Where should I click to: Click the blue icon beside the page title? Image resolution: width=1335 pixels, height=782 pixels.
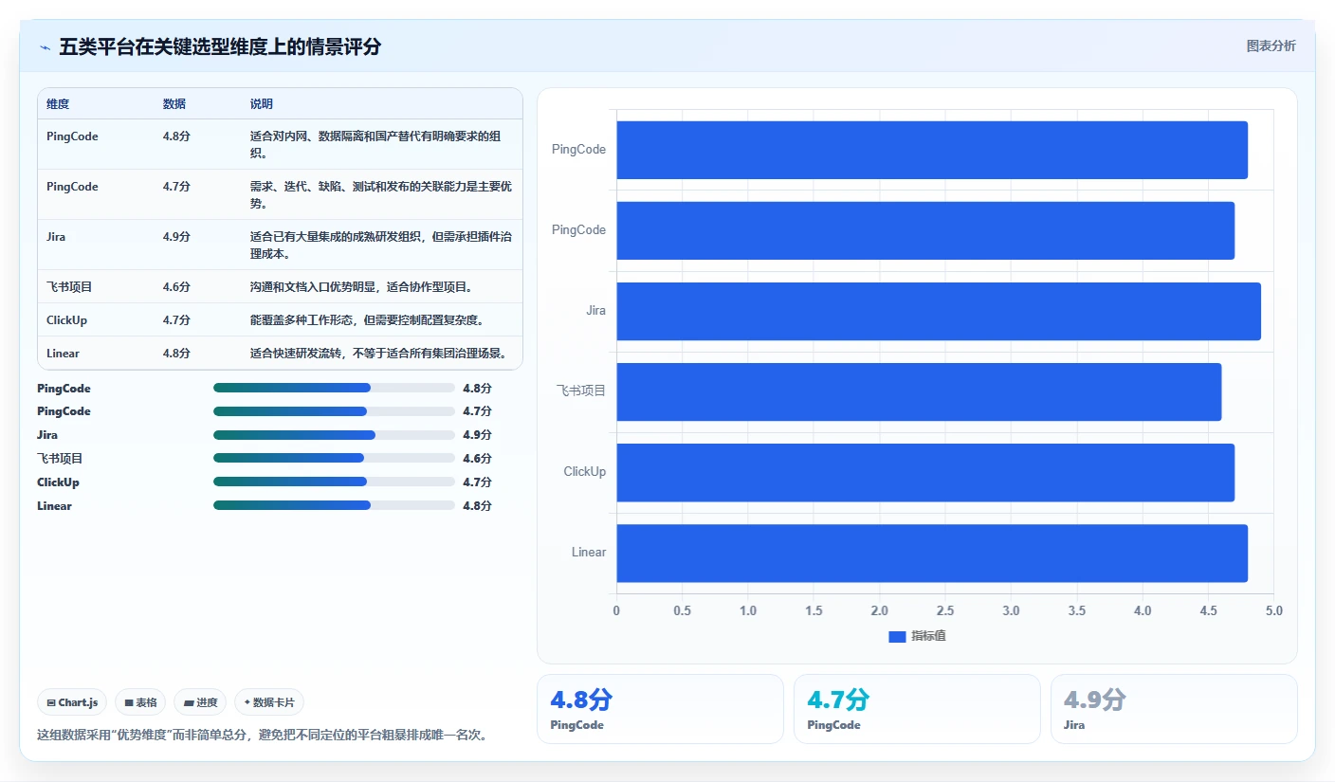[46, 46]
